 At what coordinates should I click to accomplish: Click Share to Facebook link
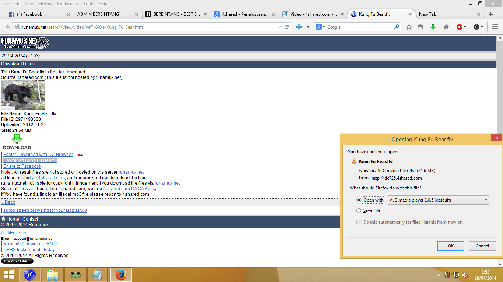(22, 166)
